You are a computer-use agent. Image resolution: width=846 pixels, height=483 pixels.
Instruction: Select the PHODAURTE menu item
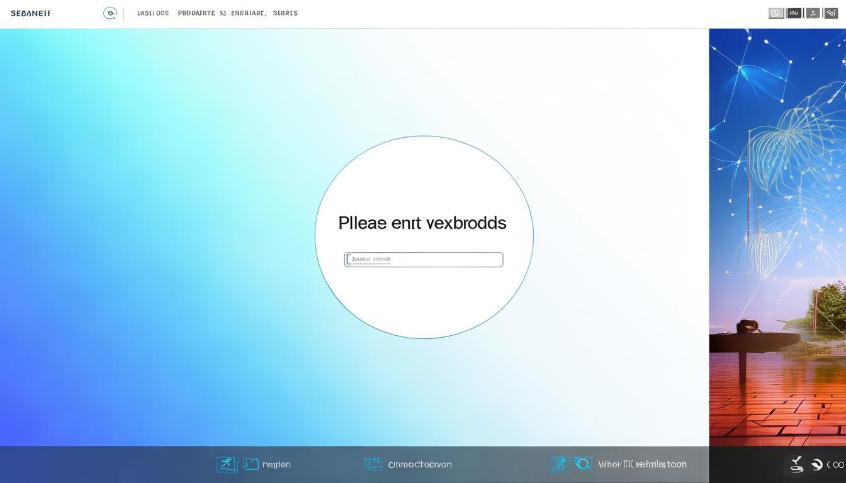pyautogui.click(x=196, y=13)
